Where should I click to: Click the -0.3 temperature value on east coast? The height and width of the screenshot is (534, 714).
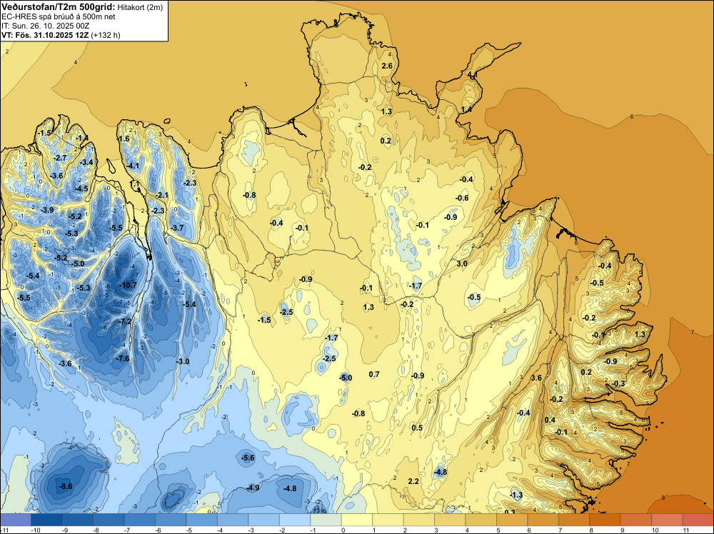coord(618,384)
